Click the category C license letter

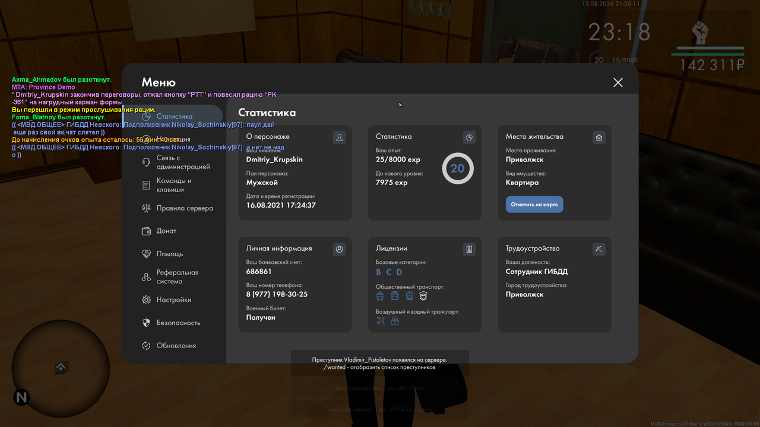389,272
